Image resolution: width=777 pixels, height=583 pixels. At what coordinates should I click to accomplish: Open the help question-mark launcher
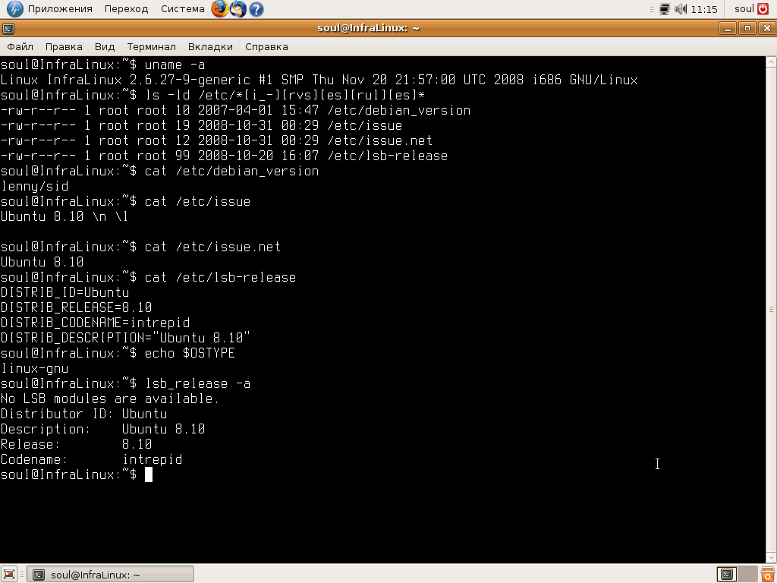click(256, 9)
